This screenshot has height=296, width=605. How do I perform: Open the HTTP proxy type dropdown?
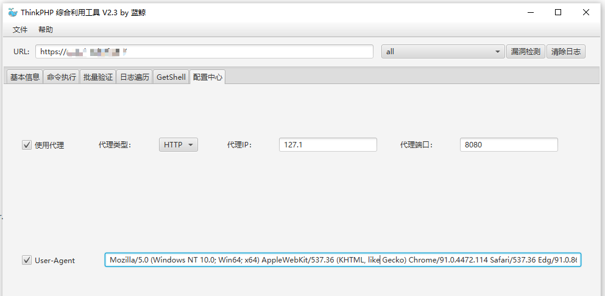point(179,145)
